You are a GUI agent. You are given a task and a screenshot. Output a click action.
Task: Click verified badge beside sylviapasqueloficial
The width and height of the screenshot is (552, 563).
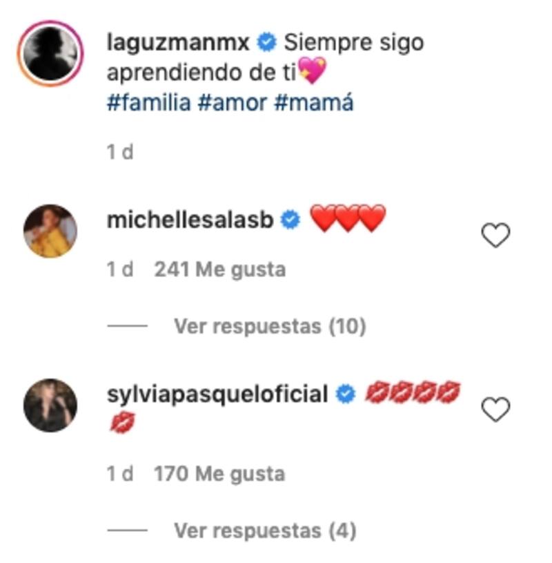345,395
